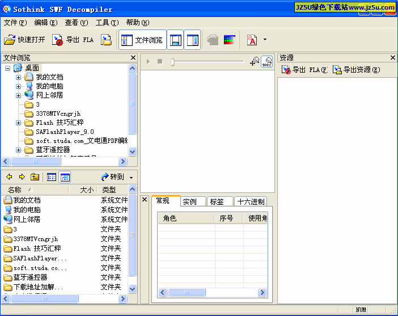
Task: Expand Flash 技巧汇粹 folder in tree
Action: [x=18, y=123]
